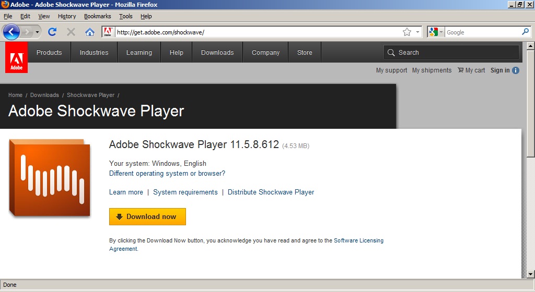Open the Help menu in the menu bar
The width and height of the screenshot is (535, 292).
point(146,16)
